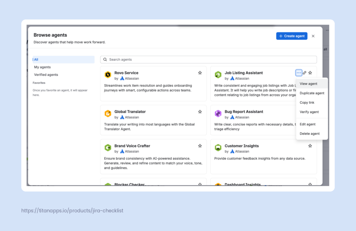
Task: Open the Create agent button
Action: pyautogui.click(x=292, y=36)
